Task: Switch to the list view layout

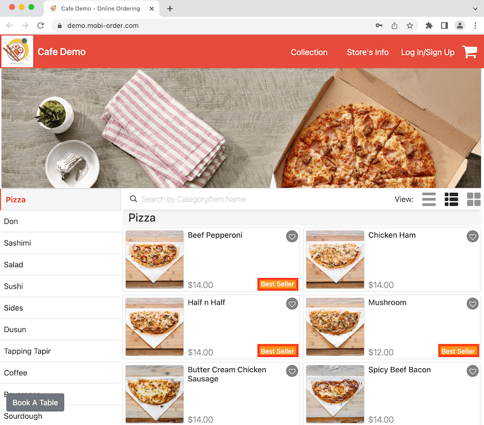Action: 428,199
